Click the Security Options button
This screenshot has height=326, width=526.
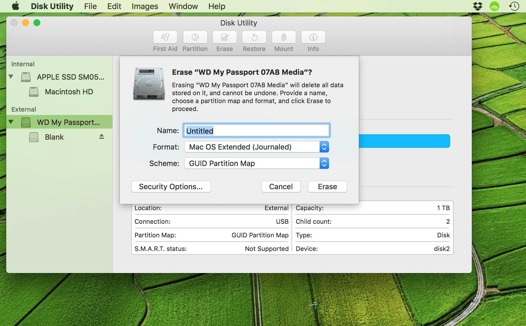click(171, 187)
